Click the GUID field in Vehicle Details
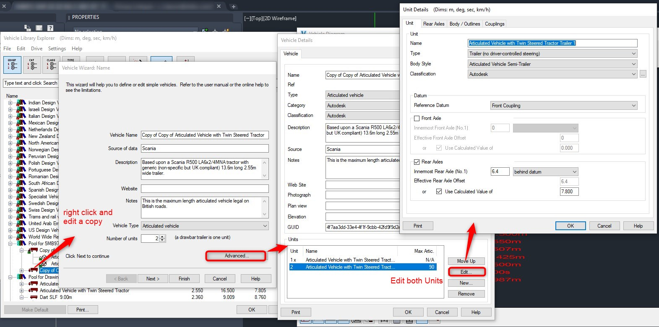Image resolution: width=659 pixels, height=327 pixels. click(362, 227)
